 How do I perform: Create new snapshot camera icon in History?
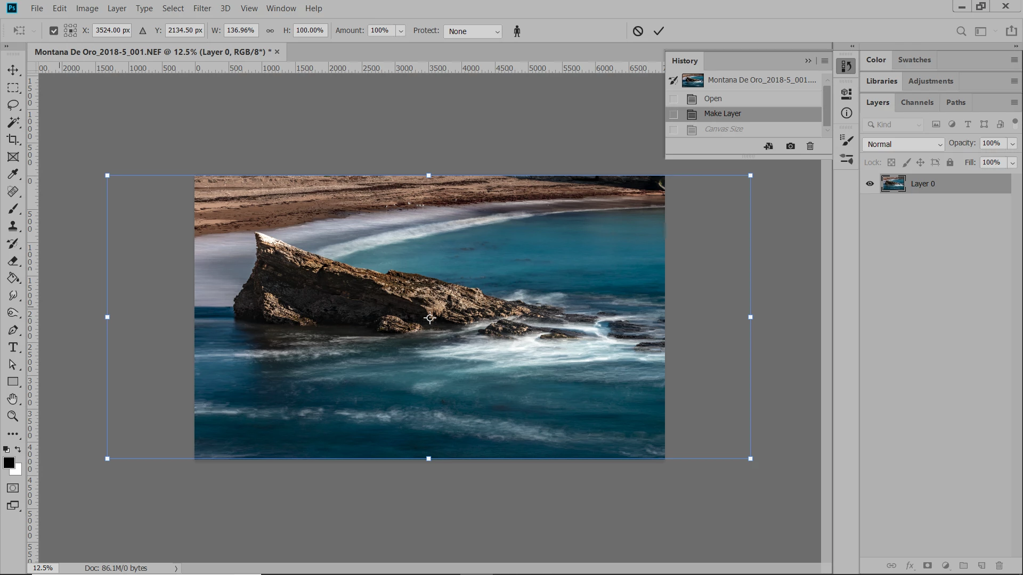pos(790,146)
